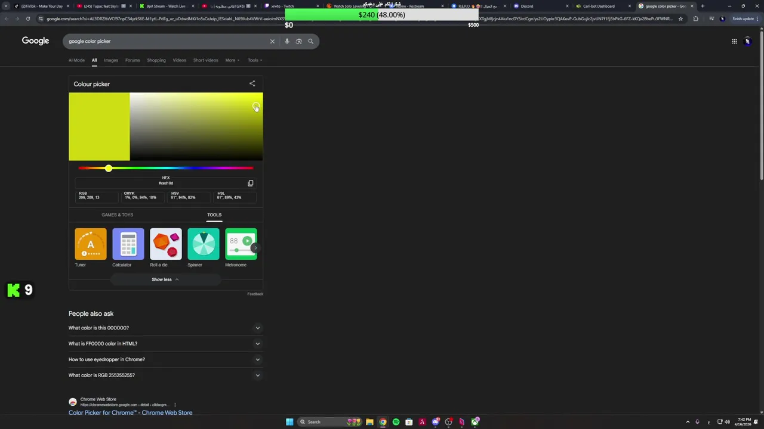
Task: Open Xbox app from the taskbar
Action: click(x=475, y=422)
